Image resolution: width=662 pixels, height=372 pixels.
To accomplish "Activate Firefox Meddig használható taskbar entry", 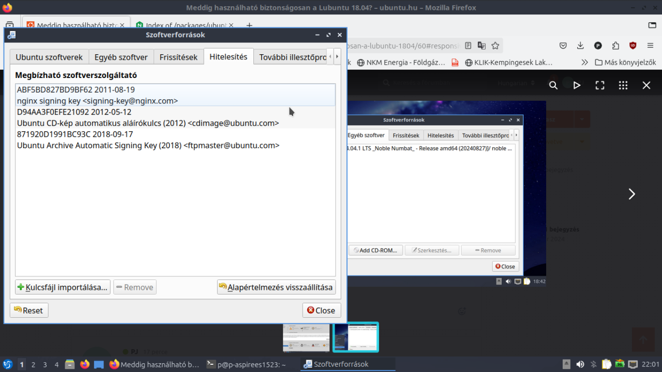I will point(155,364).
